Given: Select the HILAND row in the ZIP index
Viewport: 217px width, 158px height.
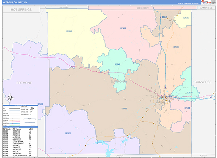Looking at the screenshot, I should click(x=17, y=145).
